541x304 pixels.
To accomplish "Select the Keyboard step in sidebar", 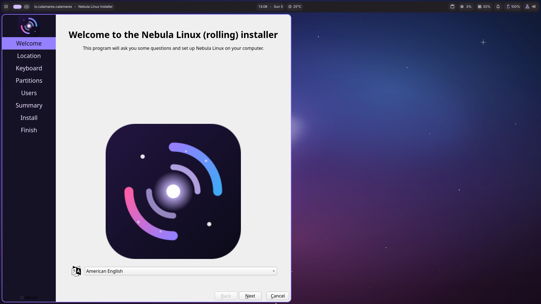I will pyautogui.click(x=29, y=68).
